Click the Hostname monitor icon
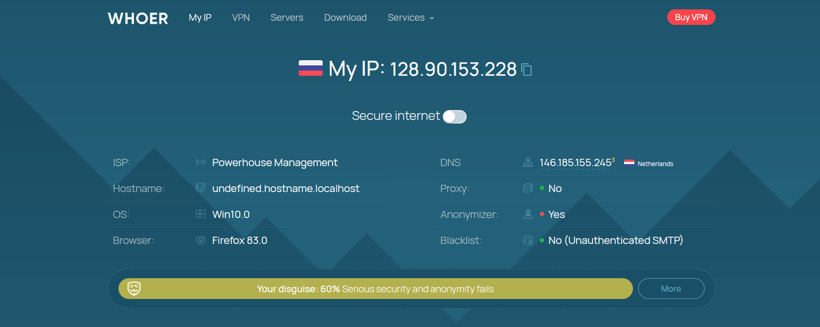This screenshot has height=327, width=820. [x=201, y=188]
